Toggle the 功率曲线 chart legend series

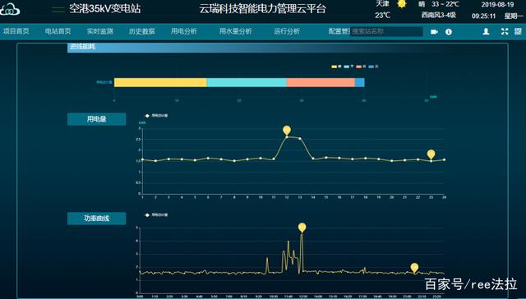point(156,215)
